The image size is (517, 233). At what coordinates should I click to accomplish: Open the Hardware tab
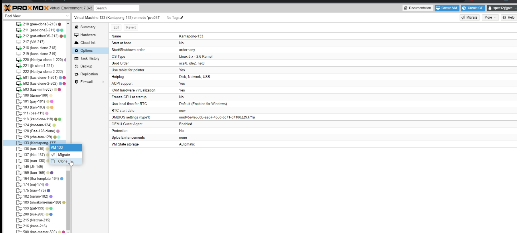tap(90, 35)
